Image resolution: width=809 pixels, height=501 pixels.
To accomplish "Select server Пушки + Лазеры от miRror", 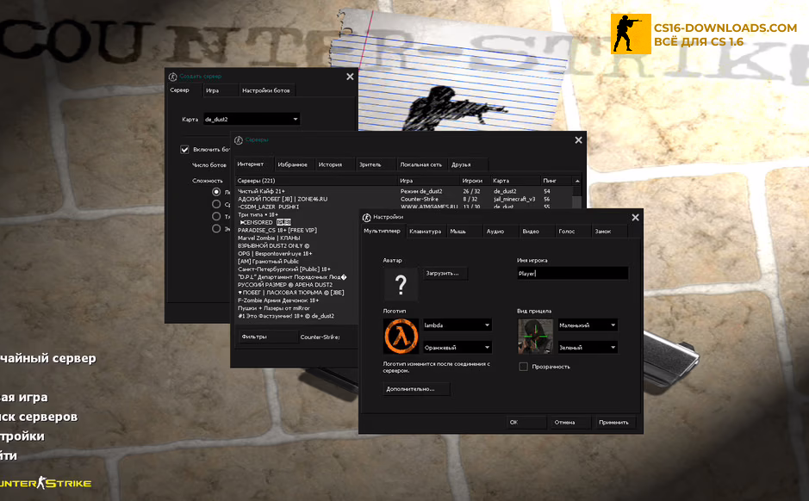I will click(273, 308).
